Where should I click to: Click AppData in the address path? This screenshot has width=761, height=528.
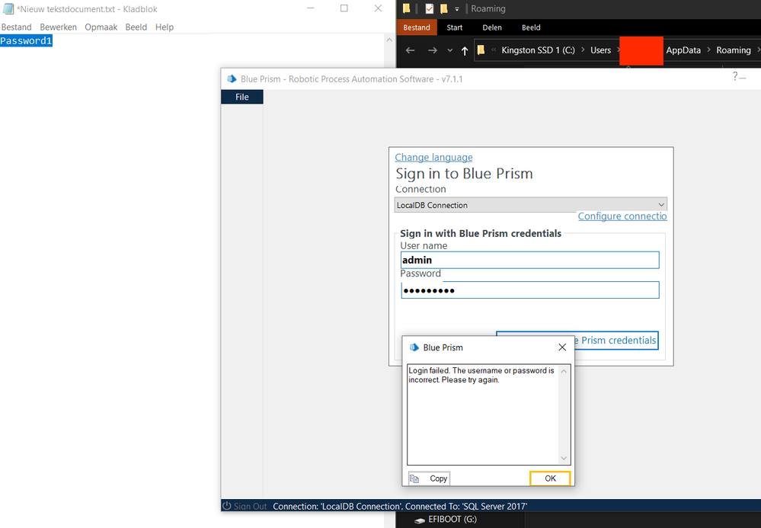[683, 50]
